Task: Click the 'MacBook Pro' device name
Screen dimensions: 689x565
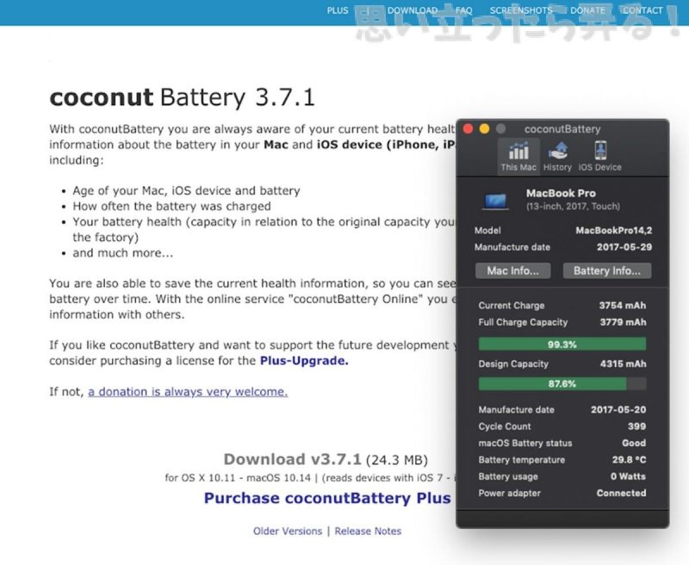Action: 561,193
